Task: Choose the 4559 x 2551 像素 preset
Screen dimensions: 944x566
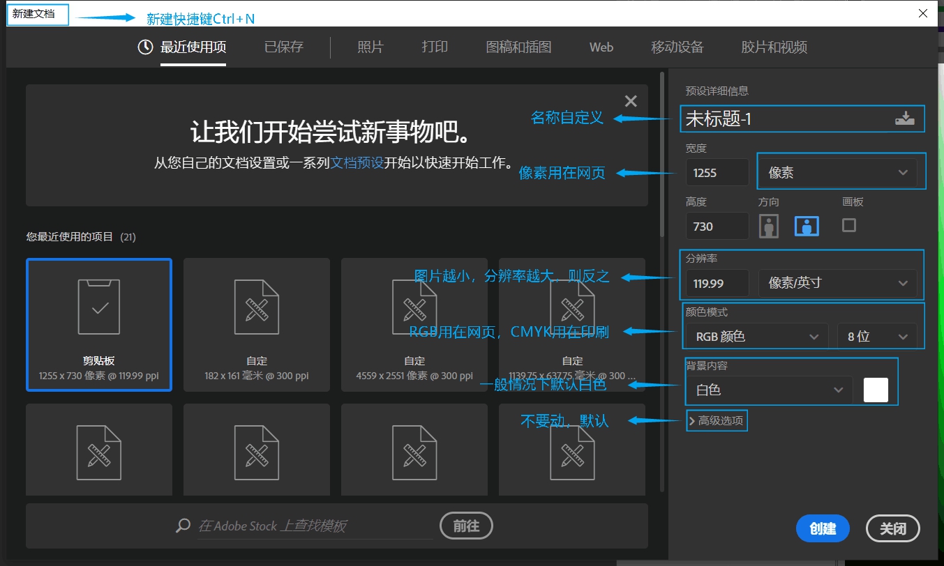Action: 414,324
